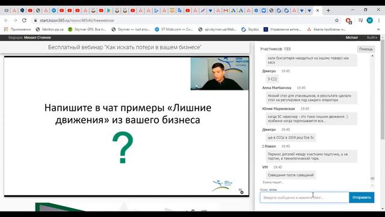
Task: Click the Участников: 133 participants counter
Action: [276, 49]
